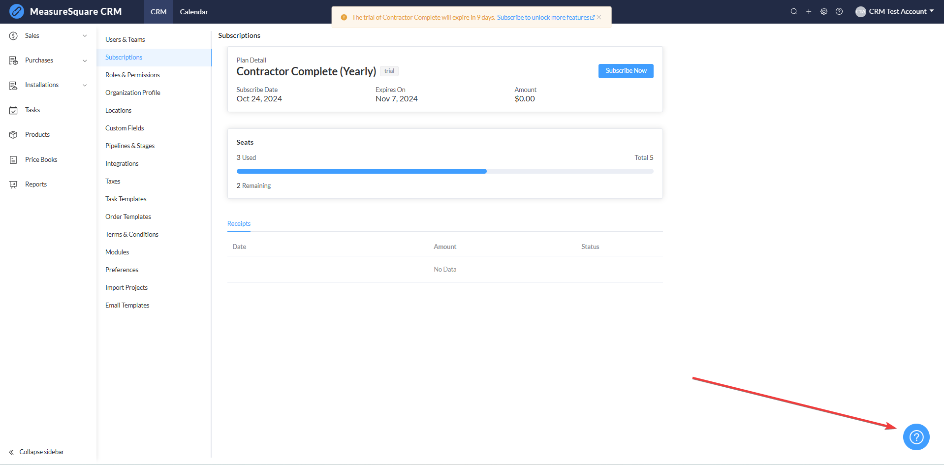Expand the Purchases menu chevron
The image size is (944, 465).
click(85, 61)
